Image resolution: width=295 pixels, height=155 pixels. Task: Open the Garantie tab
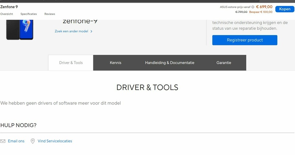point(224,63)
